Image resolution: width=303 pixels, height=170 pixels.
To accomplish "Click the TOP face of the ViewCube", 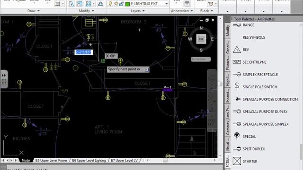I will (201, 39).
